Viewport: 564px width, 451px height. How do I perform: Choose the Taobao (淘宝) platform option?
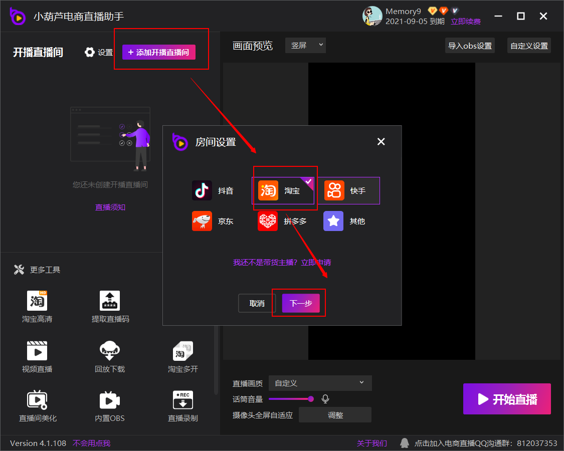coord(283,190)
